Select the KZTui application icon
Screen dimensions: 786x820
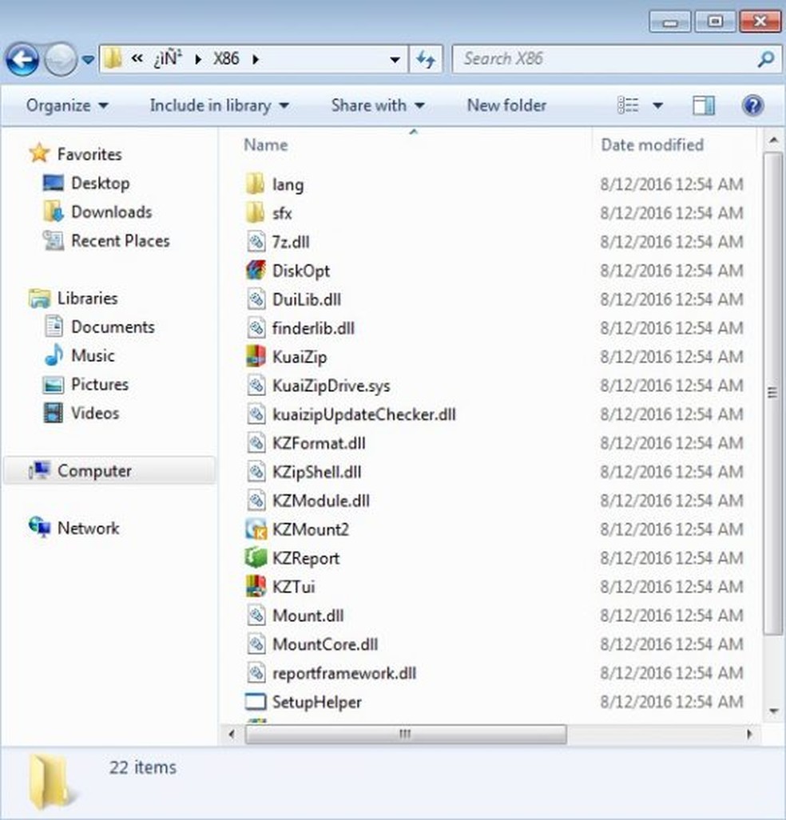point(256,587)
